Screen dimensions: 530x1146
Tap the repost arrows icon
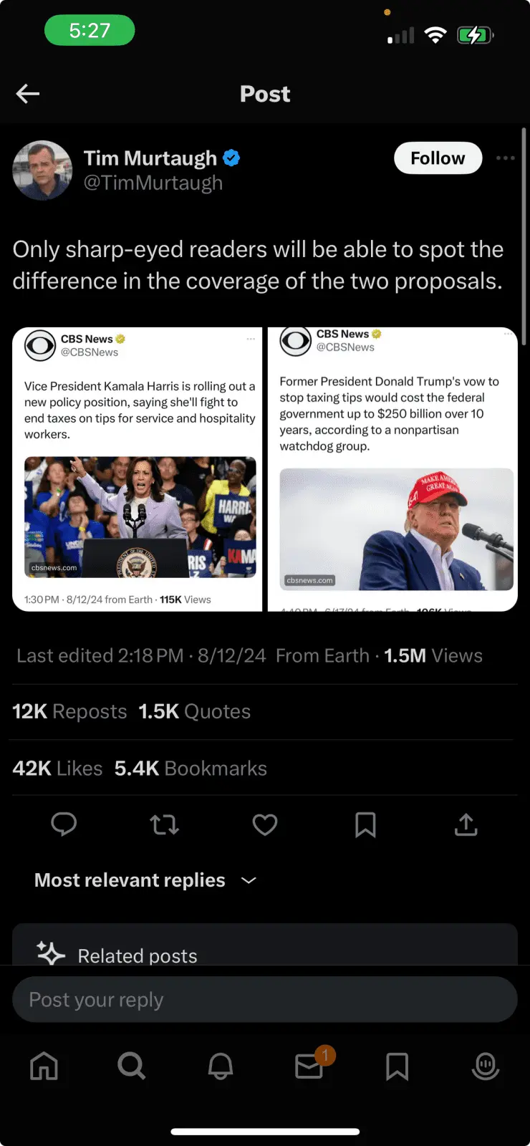(x=164, y=825)
